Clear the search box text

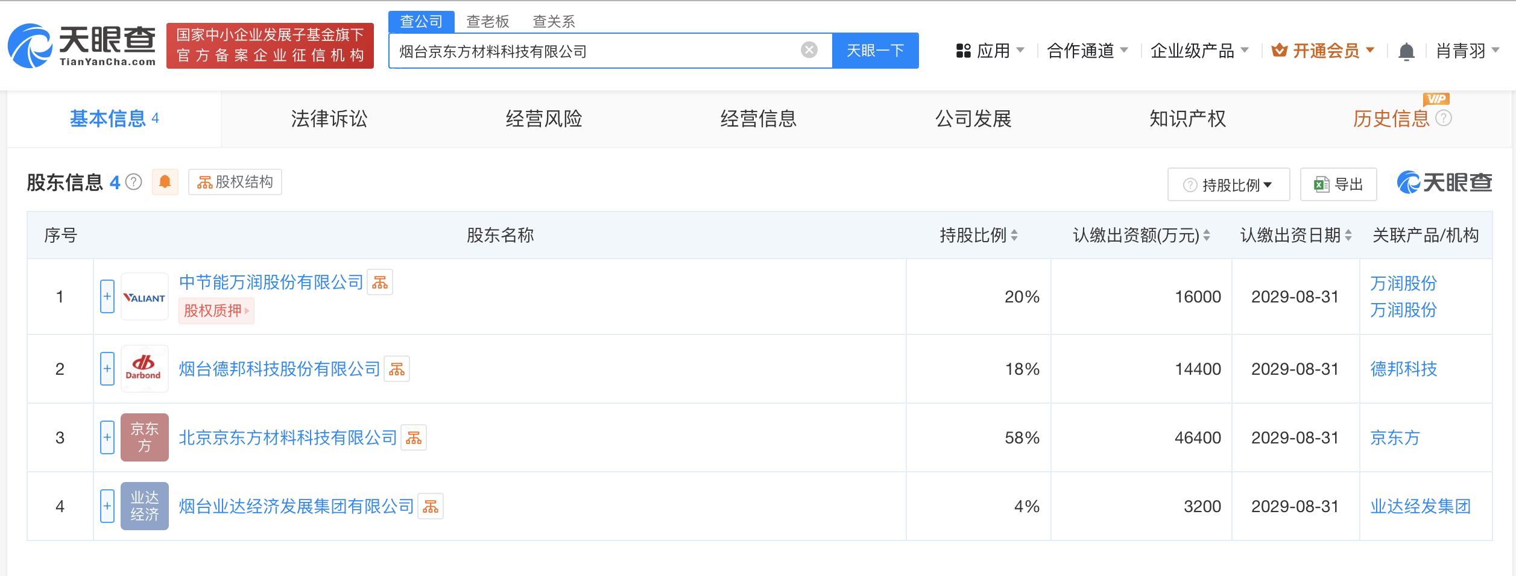809,50
